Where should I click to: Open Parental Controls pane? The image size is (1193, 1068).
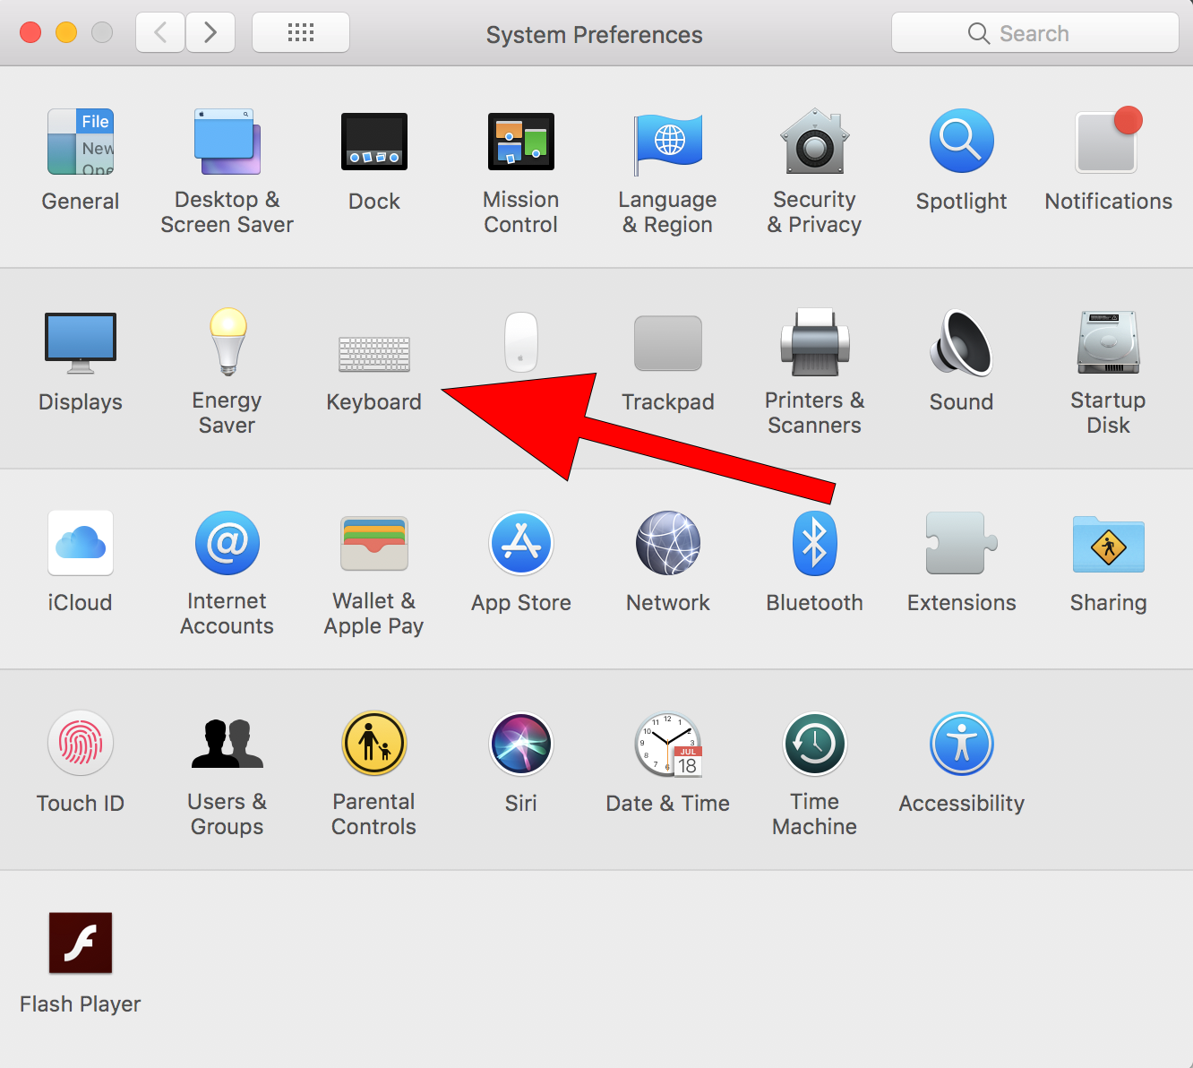click(x=373, y=745)
